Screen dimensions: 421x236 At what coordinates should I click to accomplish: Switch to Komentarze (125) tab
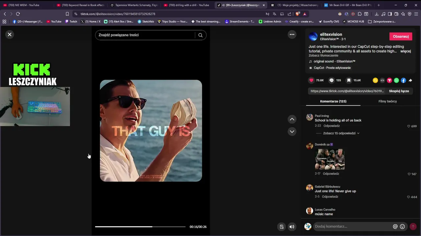333,101
